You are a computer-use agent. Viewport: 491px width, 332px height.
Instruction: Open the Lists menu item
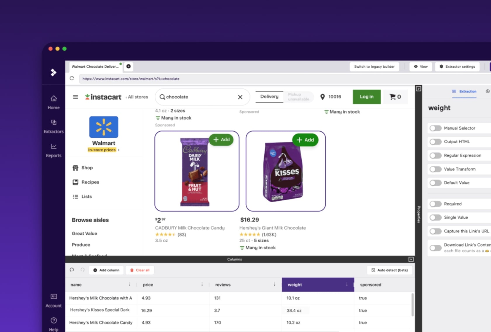coord(82,197)
